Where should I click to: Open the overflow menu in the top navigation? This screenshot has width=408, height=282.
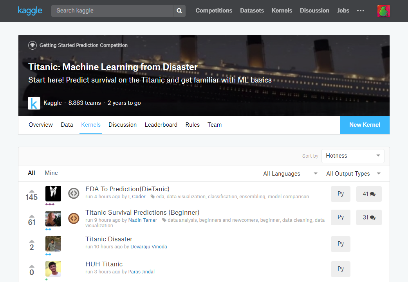pos(360,11)
